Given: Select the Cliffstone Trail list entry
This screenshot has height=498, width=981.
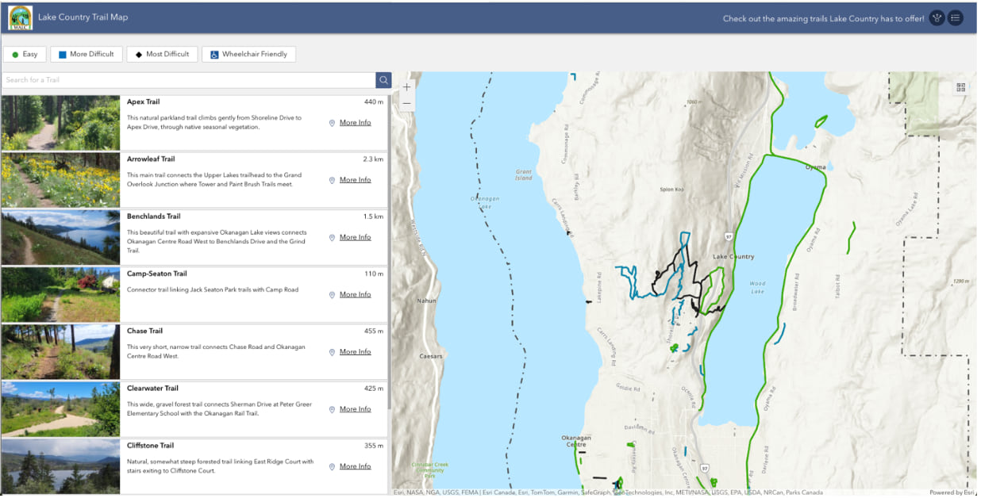Looking at the screenshot, I should point(194,465).
